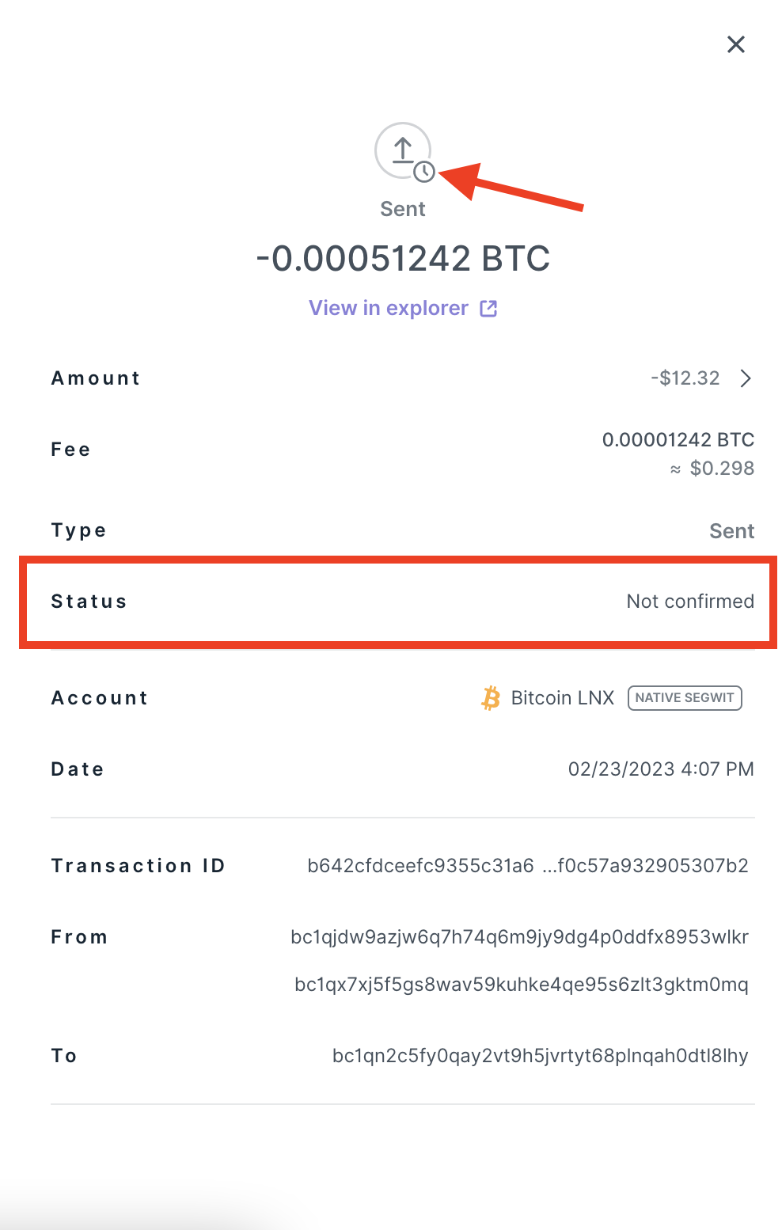Click the -0.00051242 BTC amount heading
This screenshot has width=782, height=1230.
pyautogui.click(x=403, y=259)
